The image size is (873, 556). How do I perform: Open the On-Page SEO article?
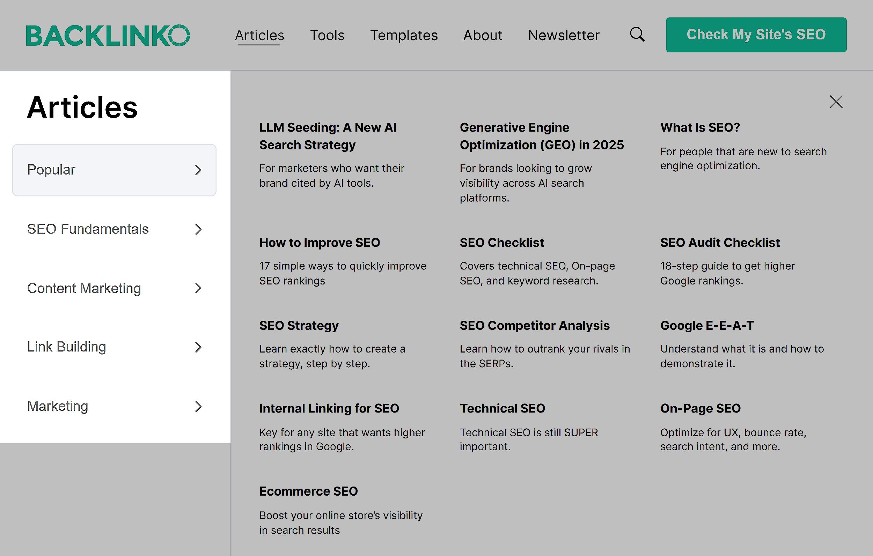pyautogui.click(x=700, y=408)
